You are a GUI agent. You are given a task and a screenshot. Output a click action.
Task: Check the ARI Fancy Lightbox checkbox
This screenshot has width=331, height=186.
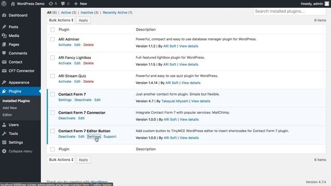click(52, 57)
